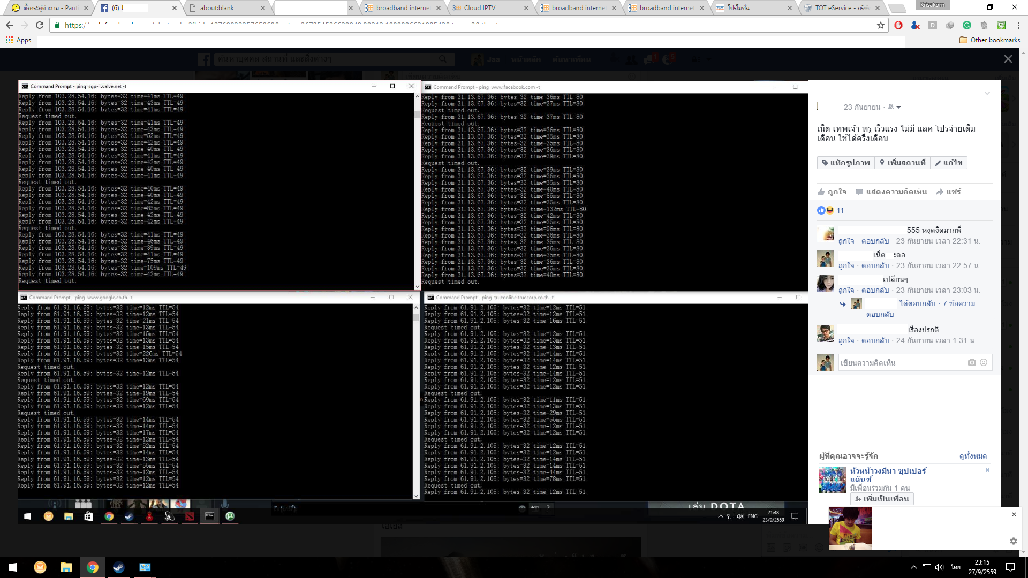Image resolution: width=1028 pixels, height=578 pixels.
Task: Open the Chrome three-dot menu
Action: (x=1018, y=25)
